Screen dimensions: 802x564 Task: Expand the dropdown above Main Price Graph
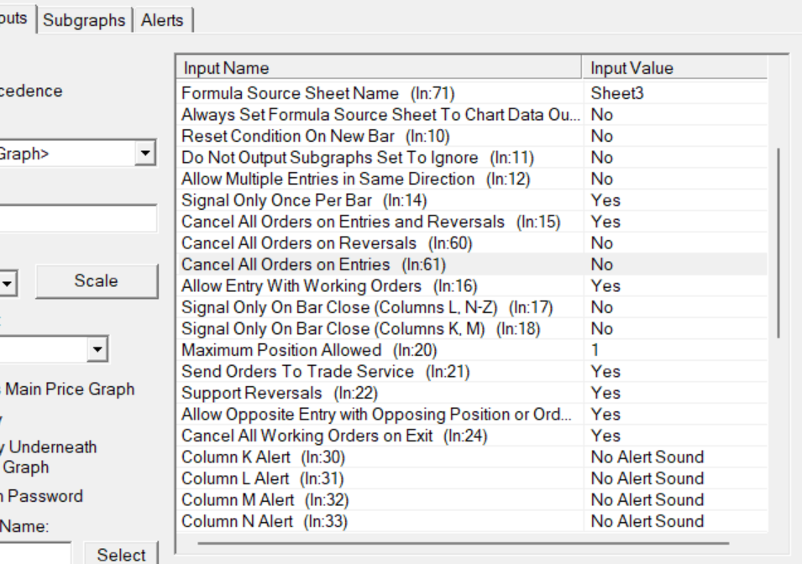[98, 347]
